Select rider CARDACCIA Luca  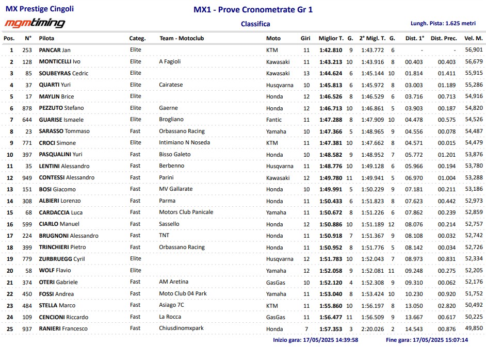point(61,213)
